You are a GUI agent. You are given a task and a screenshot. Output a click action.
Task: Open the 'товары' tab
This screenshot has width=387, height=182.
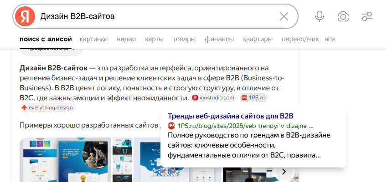184,39
